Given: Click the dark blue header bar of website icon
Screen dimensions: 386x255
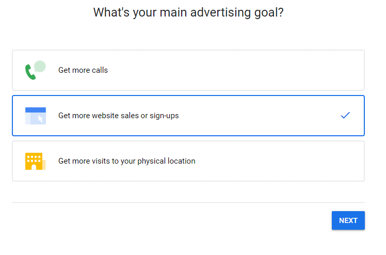Looking at the screenshot, I should coord(35,109).
